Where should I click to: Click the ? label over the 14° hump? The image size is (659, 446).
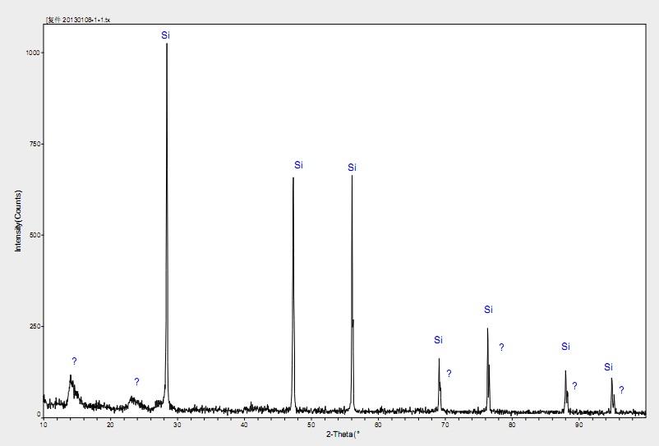pyautogui.click(x=75, y=361)
